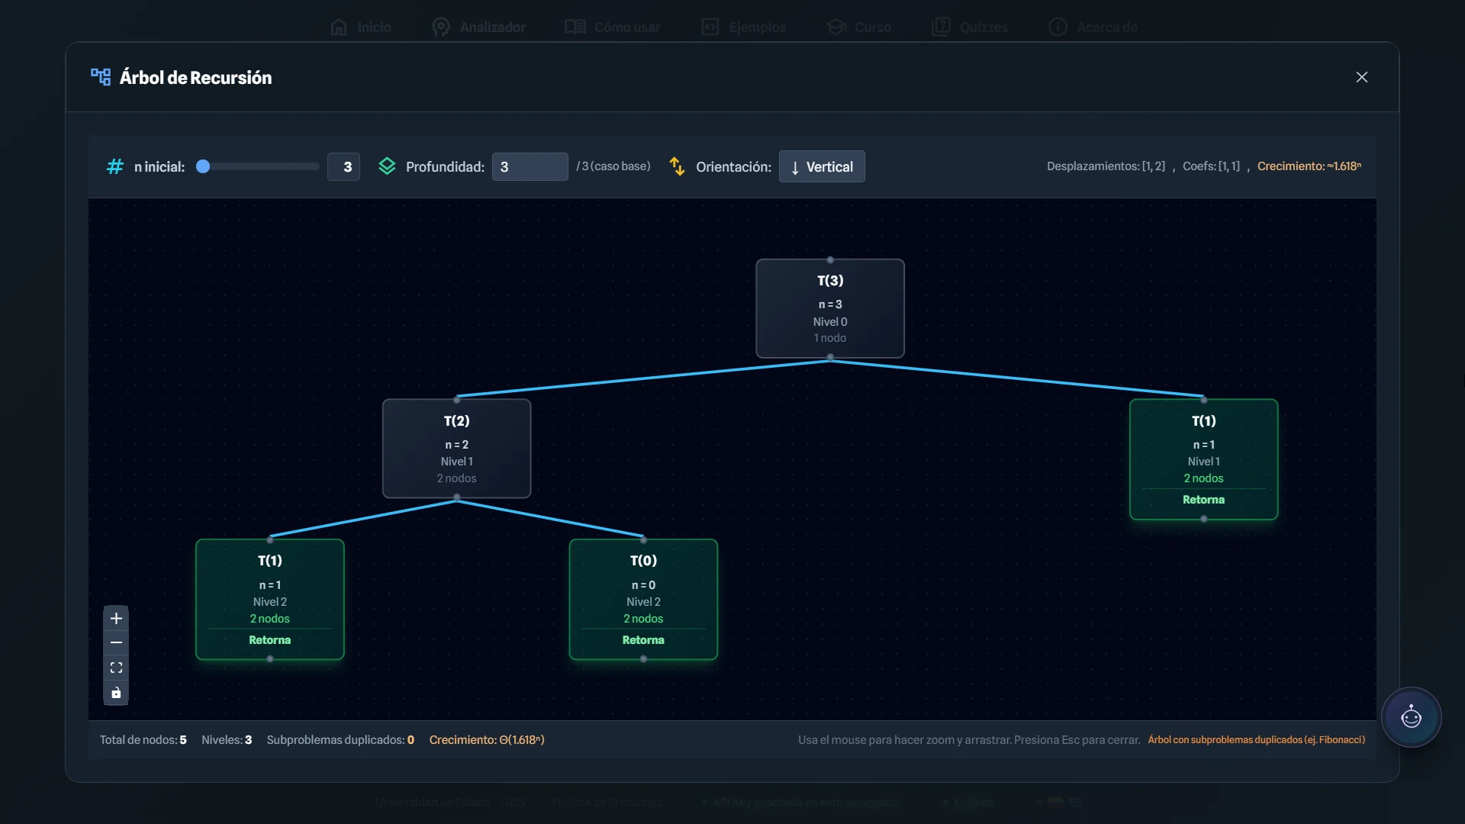Click the orientation arrows icon

677,166
